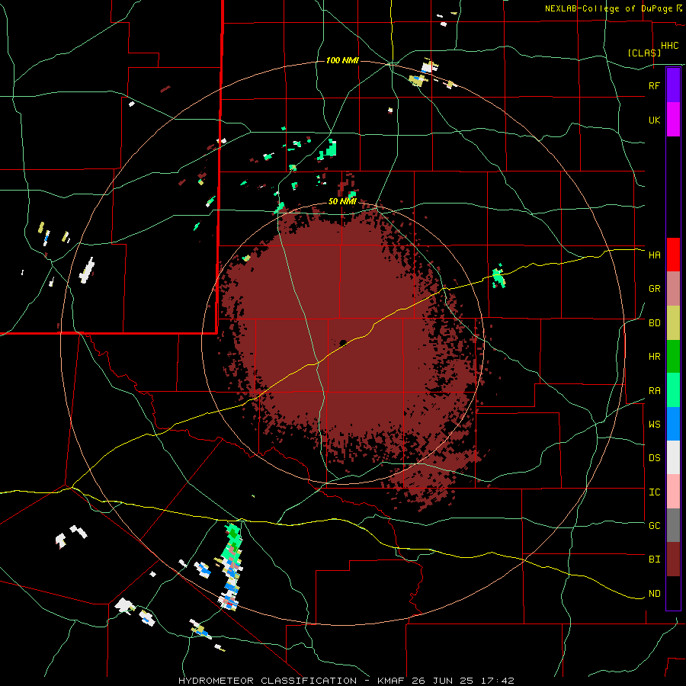Select the blue WS legend swatch

click(673, 424)
